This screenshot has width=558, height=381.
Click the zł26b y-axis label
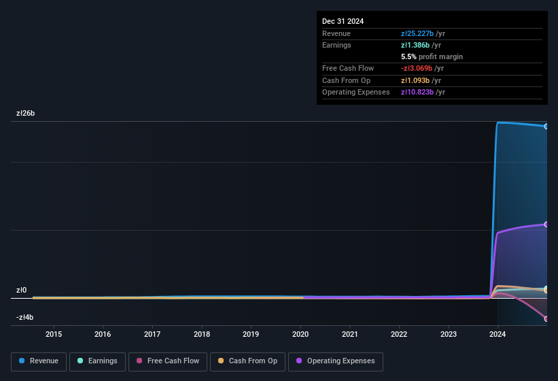tap(26, 113)
